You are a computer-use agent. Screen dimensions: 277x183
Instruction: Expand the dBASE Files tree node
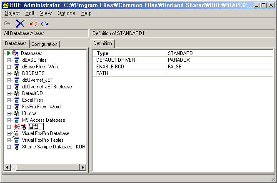9,60
